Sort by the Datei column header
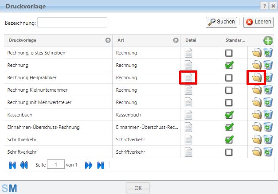Screen dimensions: 278x194 191,40
